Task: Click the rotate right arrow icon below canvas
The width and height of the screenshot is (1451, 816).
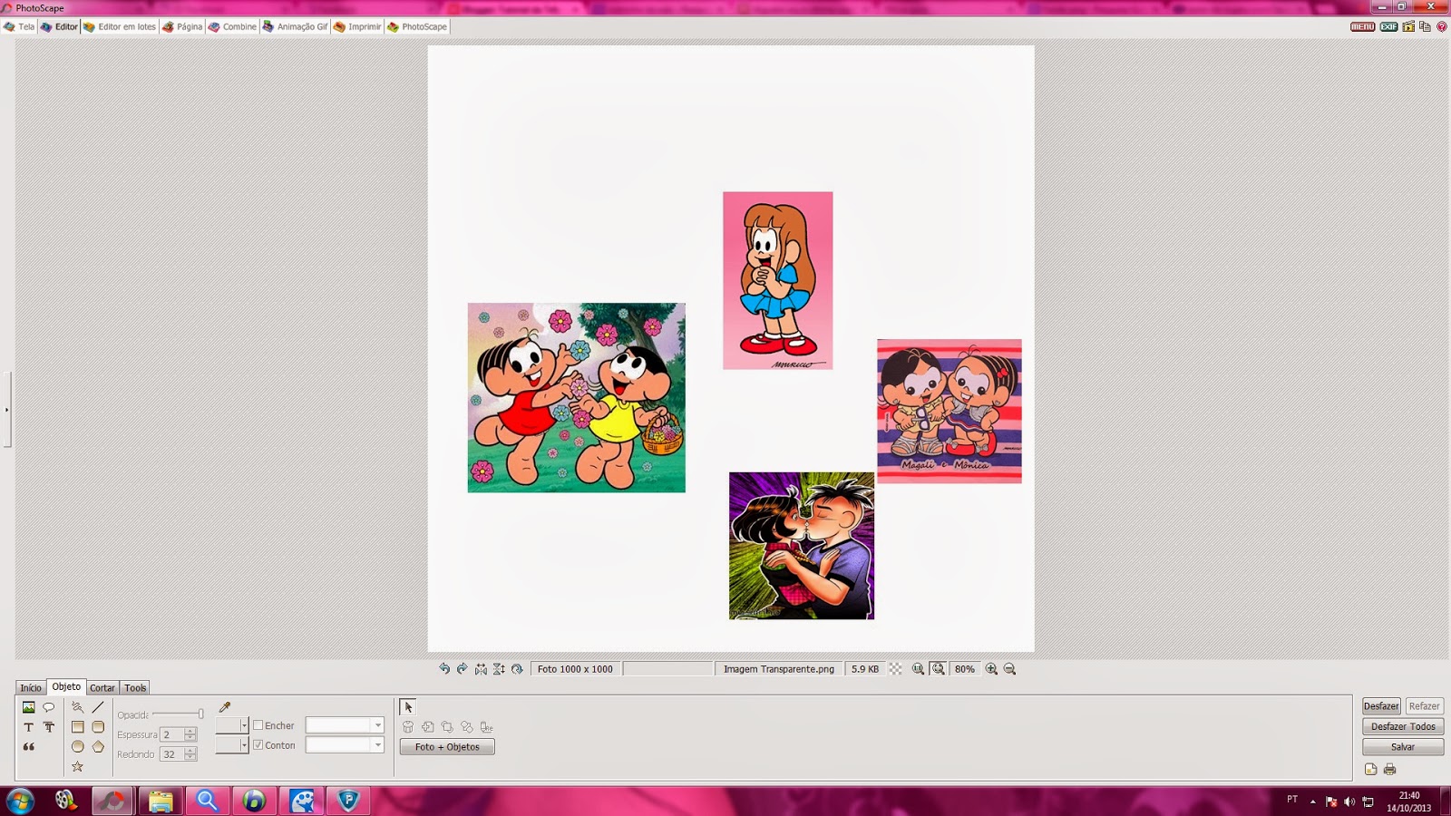Action: (x=463, y=669)
